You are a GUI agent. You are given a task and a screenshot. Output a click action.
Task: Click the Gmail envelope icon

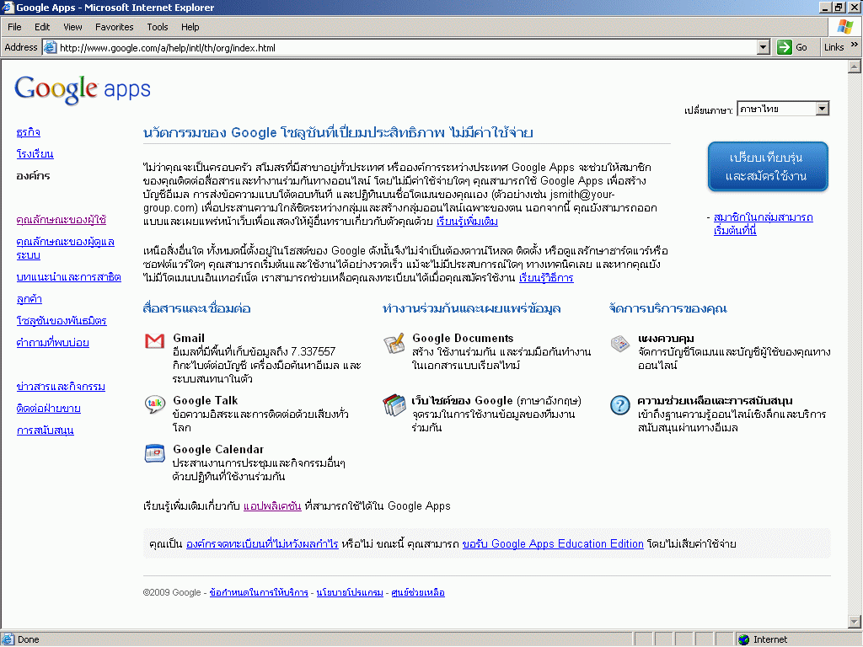pos(154,341)
